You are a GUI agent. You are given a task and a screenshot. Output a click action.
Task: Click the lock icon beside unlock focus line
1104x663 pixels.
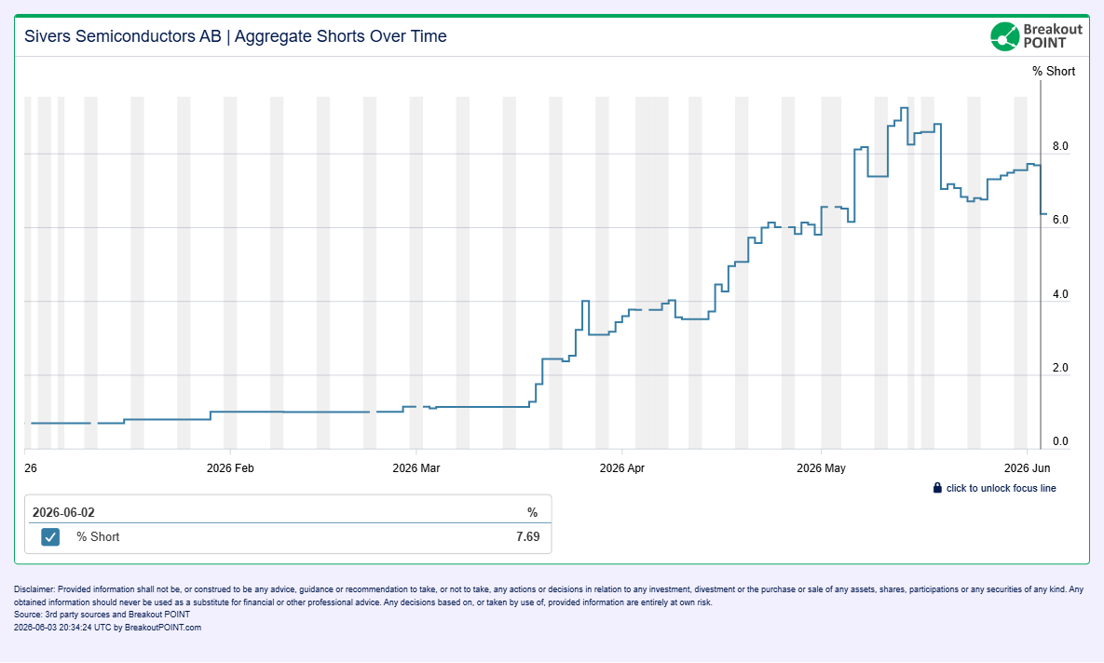pyautogui.click(x=937, y=488)
